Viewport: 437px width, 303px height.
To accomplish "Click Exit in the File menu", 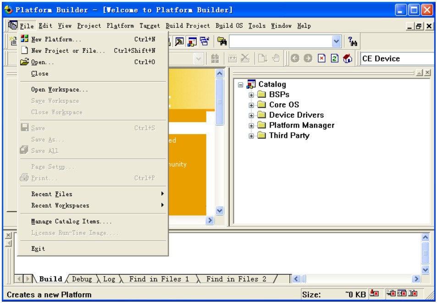I will [93, 248].
